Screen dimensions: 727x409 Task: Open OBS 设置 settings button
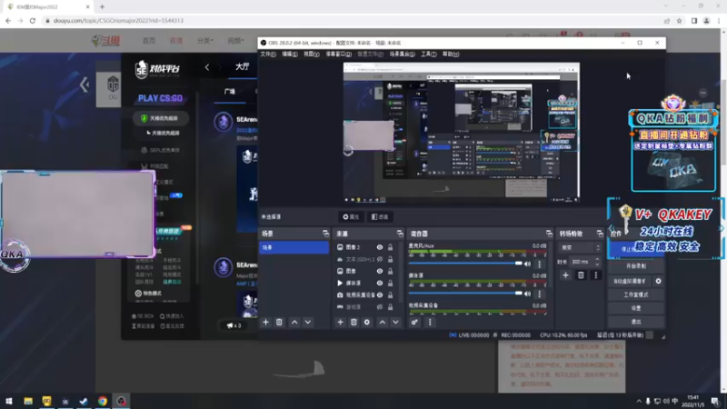click(x=636, y=308)
